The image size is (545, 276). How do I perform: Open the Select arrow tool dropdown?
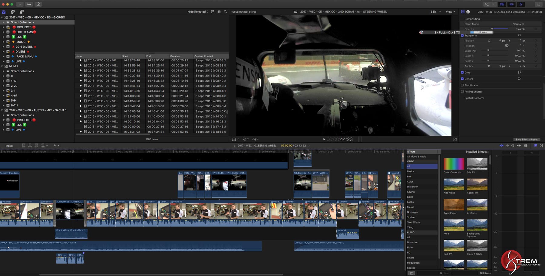56,145
